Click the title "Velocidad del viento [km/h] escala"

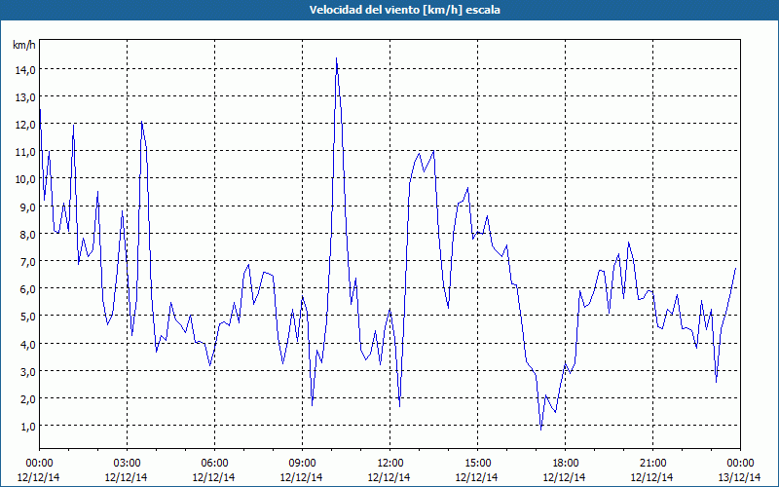[x=404, y=10]
